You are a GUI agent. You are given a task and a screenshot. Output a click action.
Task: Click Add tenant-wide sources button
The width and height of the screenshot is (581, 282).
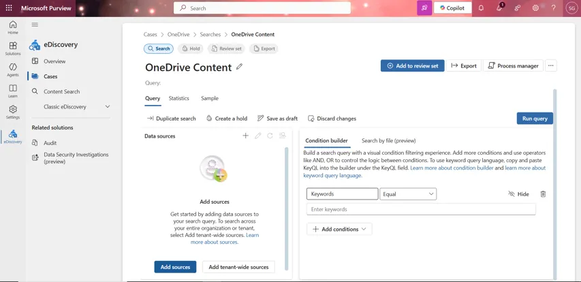[238, 267]
